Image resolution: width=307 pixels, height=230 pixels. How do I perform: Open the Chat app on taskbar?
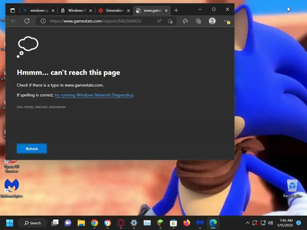[x=68, y=223]
